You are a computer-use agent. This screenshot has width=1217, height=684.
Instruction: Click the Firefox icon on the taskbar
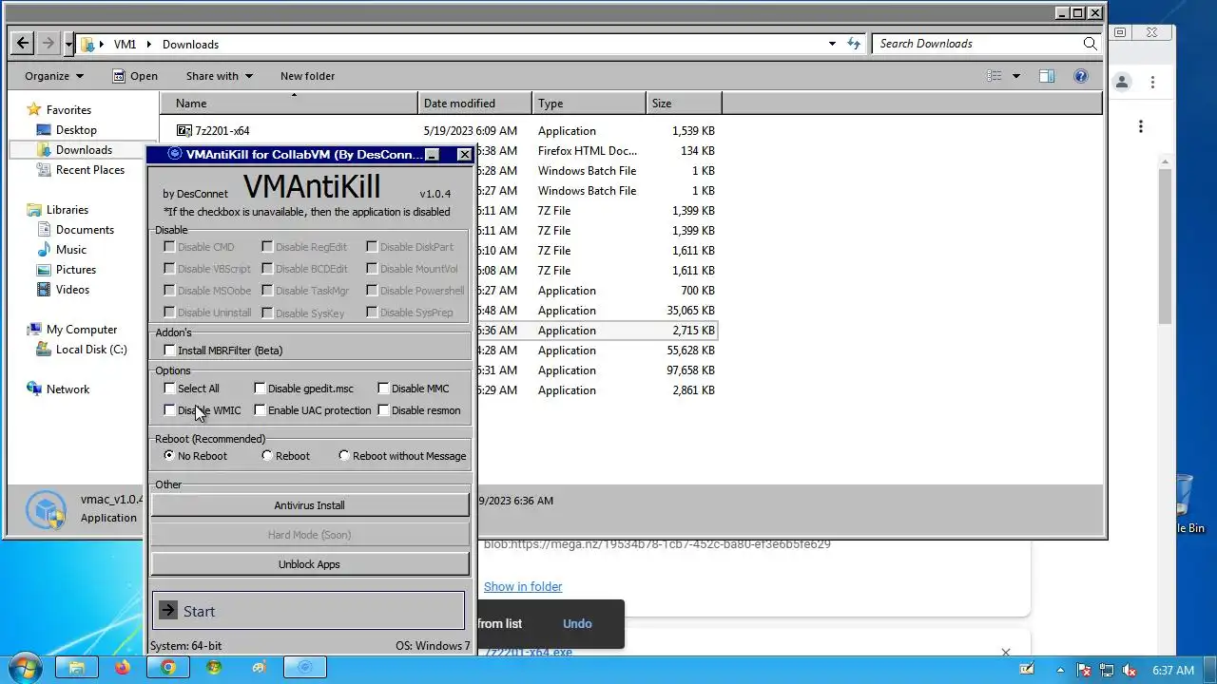coord(123,668)
